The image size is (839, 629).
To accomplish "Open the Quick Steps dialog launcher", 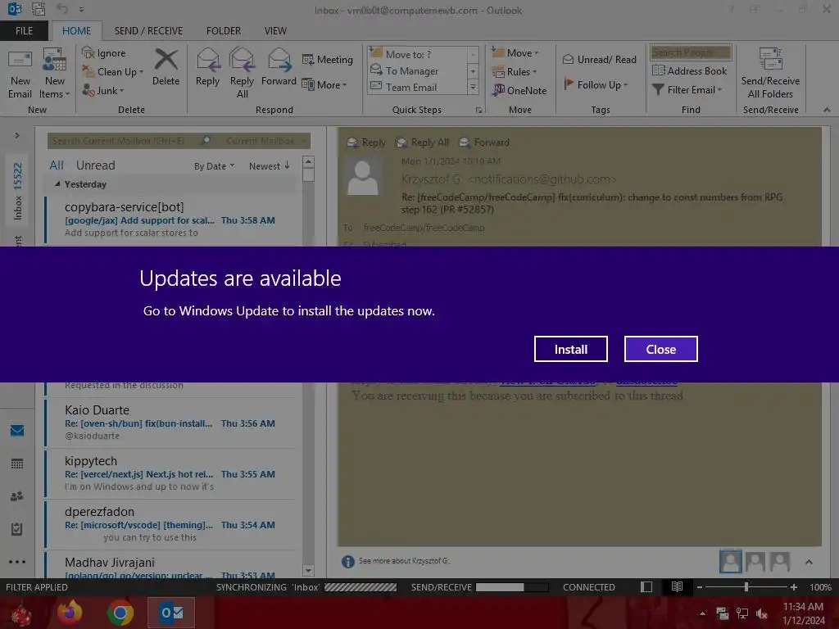I will (478, 111).
